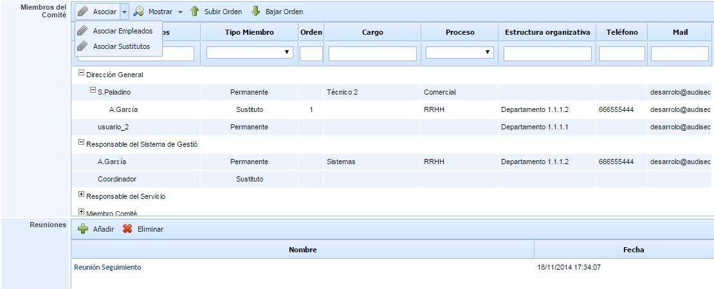The image size is (714, 289).
Task: Choose Asociar Sustitutos from the menu
Action: pyautogui.click(x=121, y=46)
